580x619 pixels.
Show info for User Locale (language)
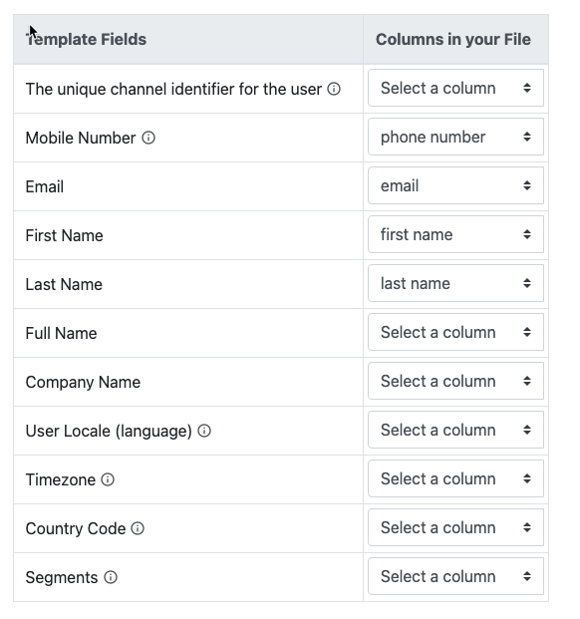coord(204,431)
